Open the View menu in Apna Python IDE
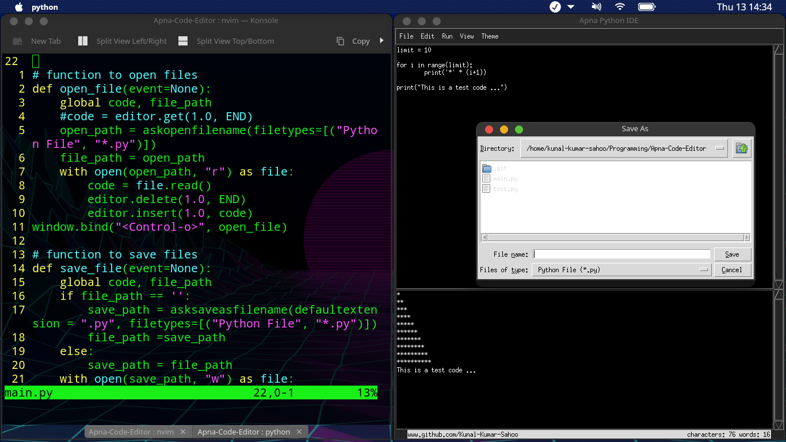 [467, 36]
